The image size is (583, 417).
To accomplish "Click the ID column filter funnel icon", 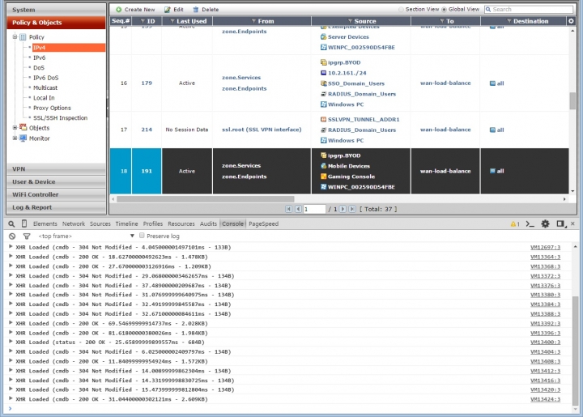I will pyautogui.click(x=143, y=21).
